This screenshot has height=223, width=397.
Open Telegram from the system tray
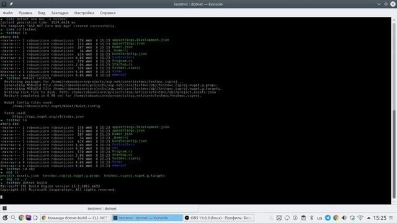(x=328, y=217)
